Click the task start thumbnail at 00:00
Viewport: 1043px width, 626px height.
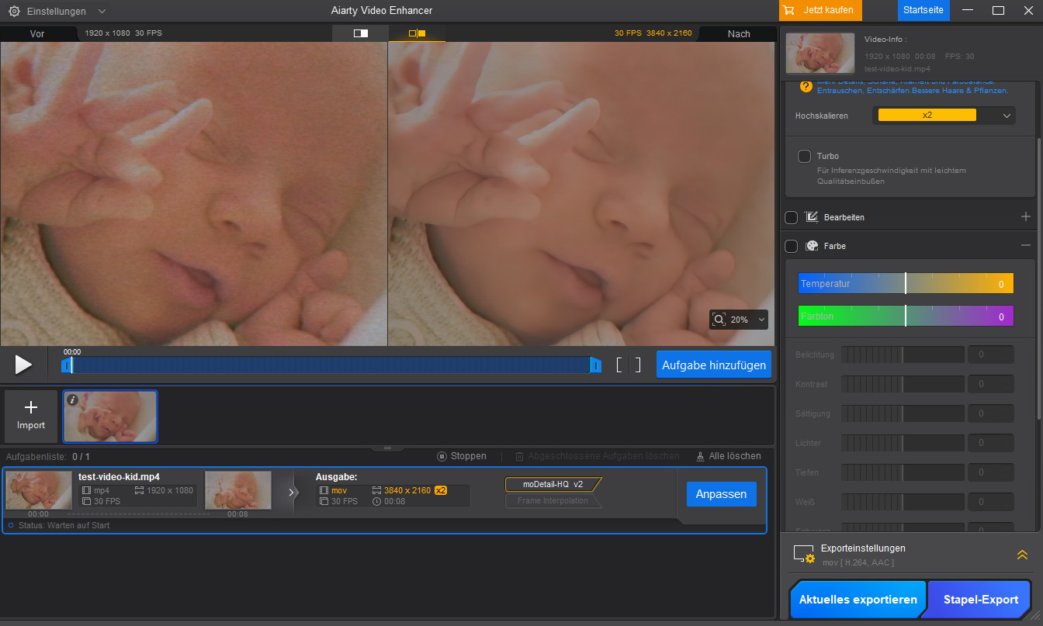[39, 490]
